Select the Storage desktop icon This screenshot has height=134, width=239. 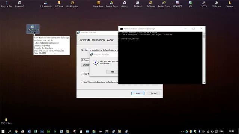(230, 4)
